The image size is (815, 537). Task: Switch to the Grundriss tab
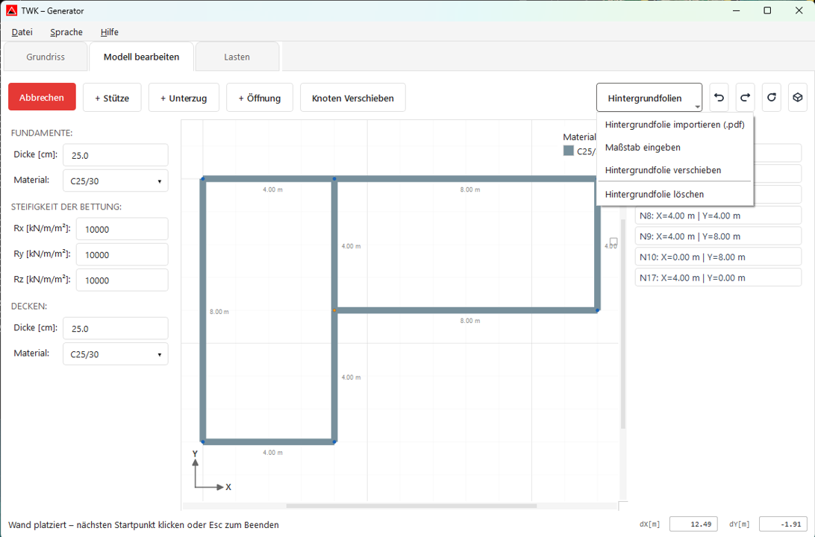coord(46,56)
